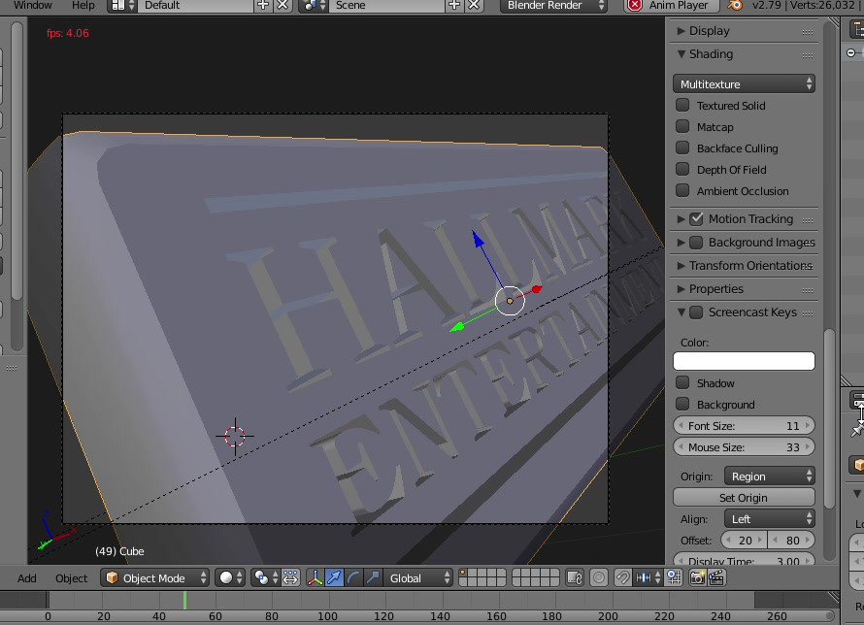Image resolution: width=864 pixels, height=625 pixels.
Task: Enable Matcap checkbox
Action: click(x=682, y=127)
